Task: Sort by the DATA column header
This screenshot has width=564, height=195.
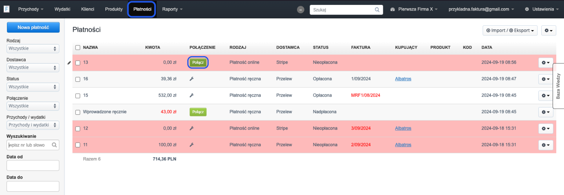Action: pyautogui.click(x=487, y=47)
